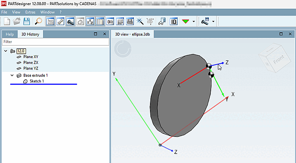
Task: Click the glasses with cylinder icon
Action: click(x=162, y=21)
